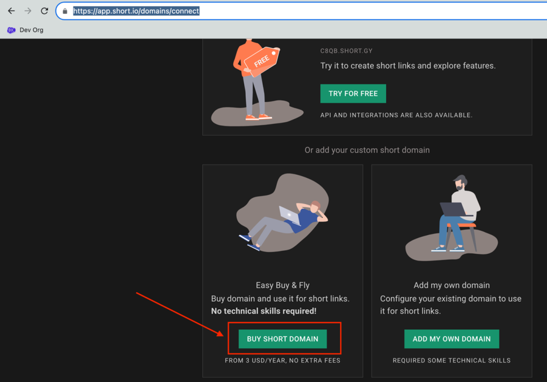
Task: Click the orange FREE price tag illustration
Action: (x=262, y=61)
